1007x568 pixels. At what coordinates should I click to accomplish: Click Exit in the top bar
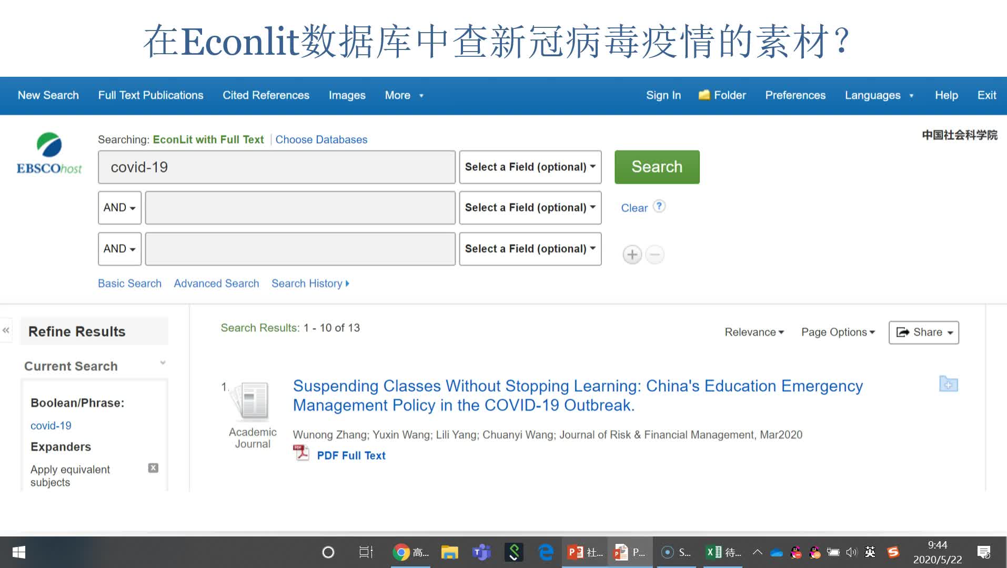pyautogui.click(x=986, y=95)
